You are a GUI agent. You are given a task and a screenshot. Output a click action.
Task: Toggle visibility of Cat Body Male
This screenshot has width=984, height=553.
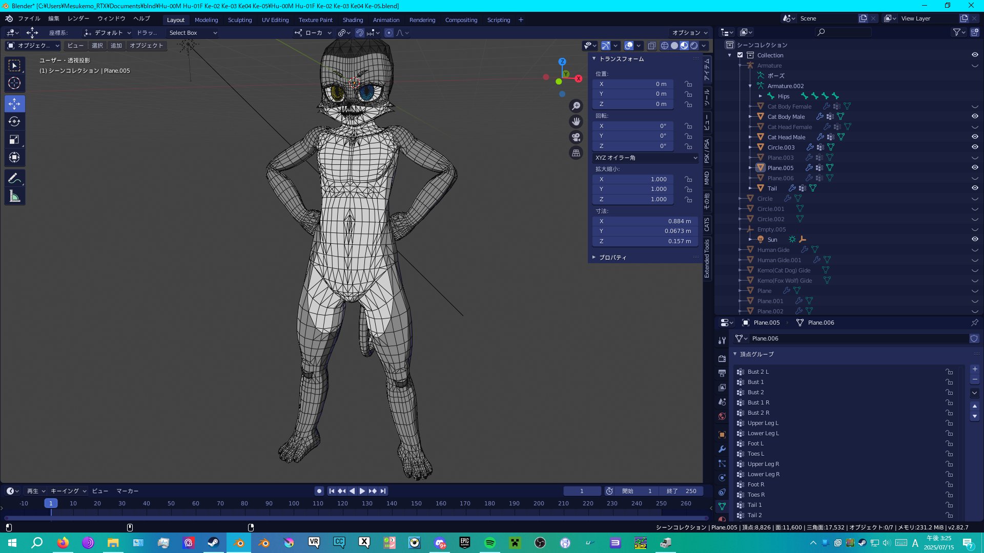point(975,116)
